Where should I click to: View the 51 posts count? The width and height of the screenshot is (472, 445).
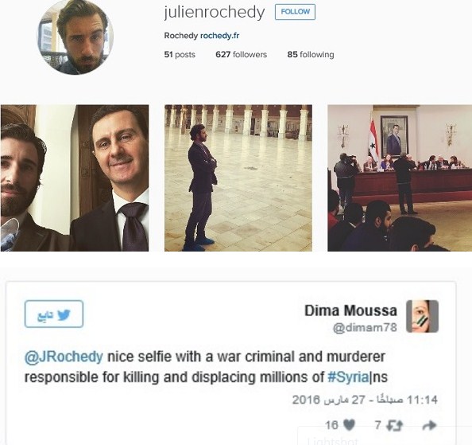[180, 55]
